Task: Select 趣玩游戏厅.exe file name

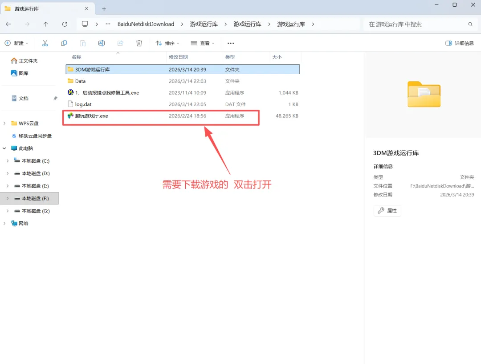Action: click(91, 116)
